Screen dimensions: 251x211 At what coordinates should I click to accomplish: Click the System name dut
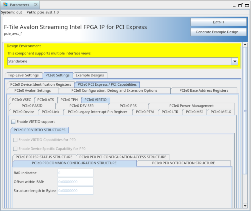pyautogui.click(x=19, y=12)
